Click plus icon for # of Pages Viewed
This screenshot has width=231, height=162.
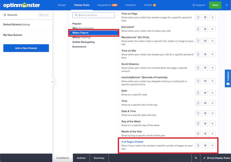pos(213,145)
